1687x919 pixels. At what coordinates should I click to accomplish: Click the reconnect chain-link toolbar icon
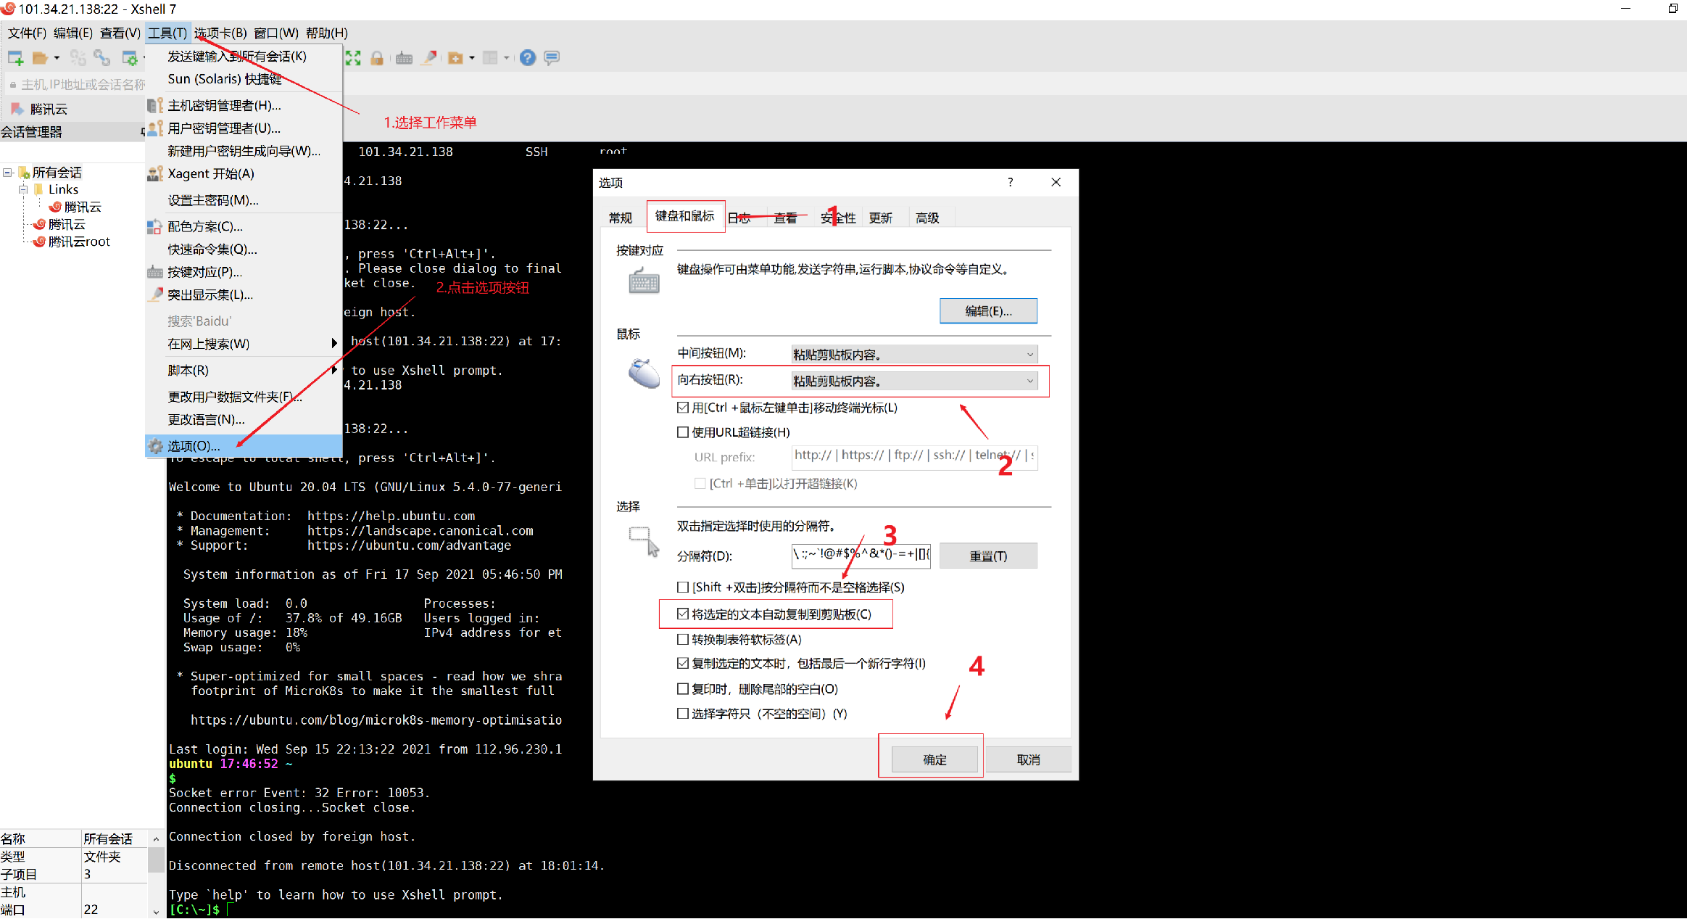[102, 58]
